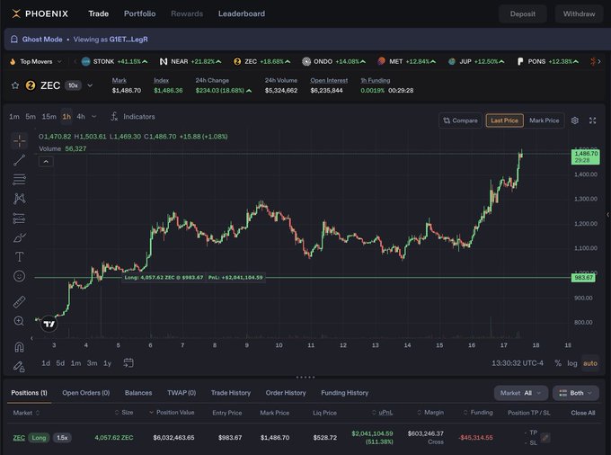Screen dimensions: 611x455
Task: Click Close All positions
Action: [x=583, y=413]
